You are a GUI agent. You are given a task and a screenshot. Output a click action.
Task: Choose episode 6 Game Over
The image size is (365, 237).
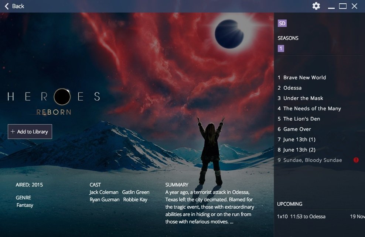pyautogui.click(x=294, y=129)
